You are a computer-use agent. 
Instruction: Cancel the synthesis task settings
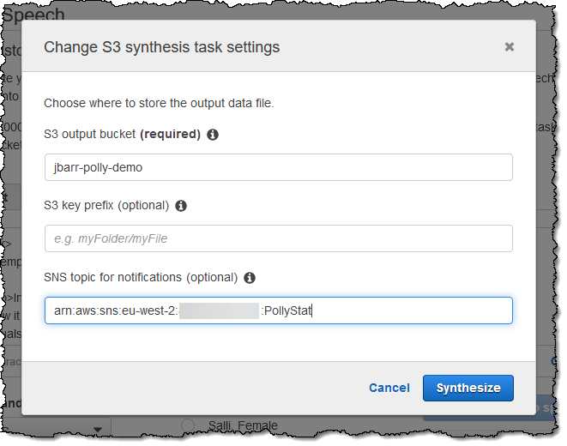[x=389, y=388]
